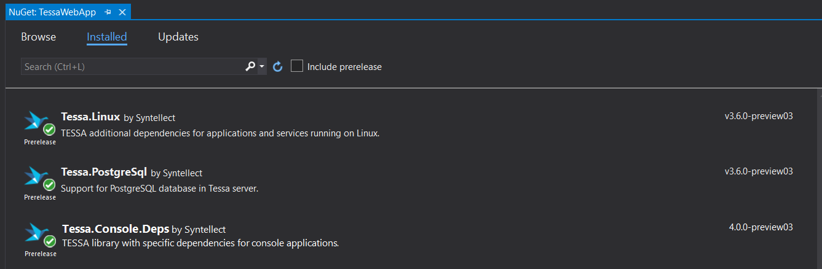
Task: Switch to the Browse tab
Action: coord(38,37)
